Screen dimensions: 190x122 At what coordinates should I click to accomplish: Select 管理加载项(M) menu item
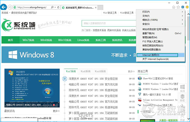(161, 37)
